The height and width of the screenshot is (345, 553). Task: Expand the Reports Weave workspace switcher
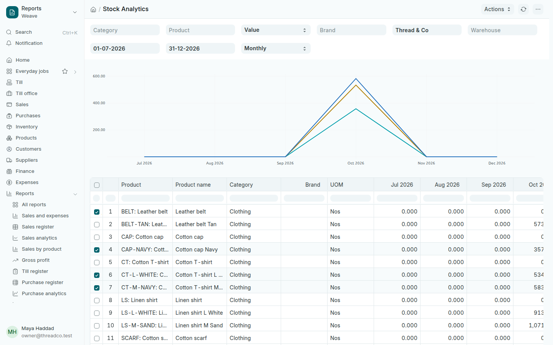pyautogui.click(x=75, y=12)
